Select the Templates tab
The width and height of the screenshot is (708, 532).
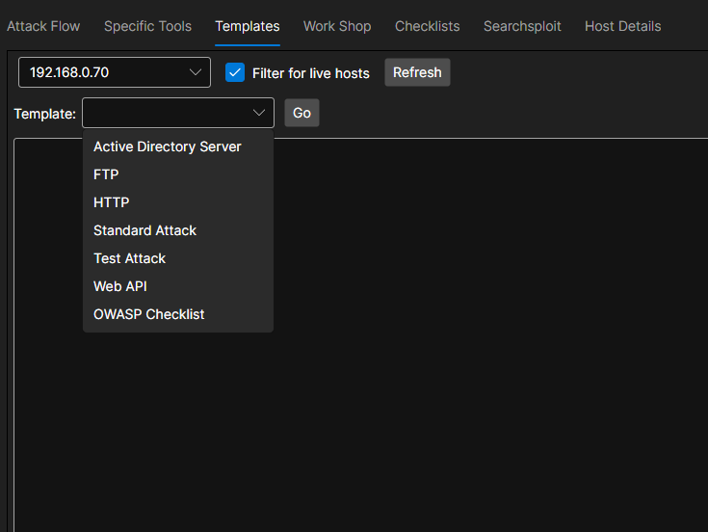[248, 26]
